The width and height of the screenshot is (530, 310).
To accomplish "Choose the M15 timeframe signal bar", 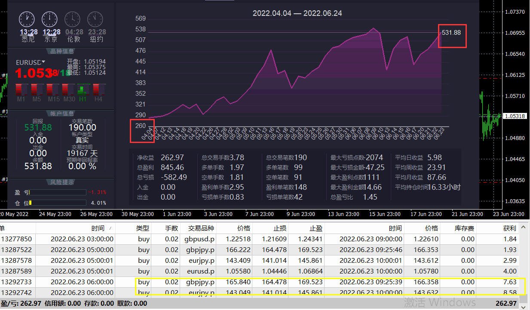I will coord(52,89).
